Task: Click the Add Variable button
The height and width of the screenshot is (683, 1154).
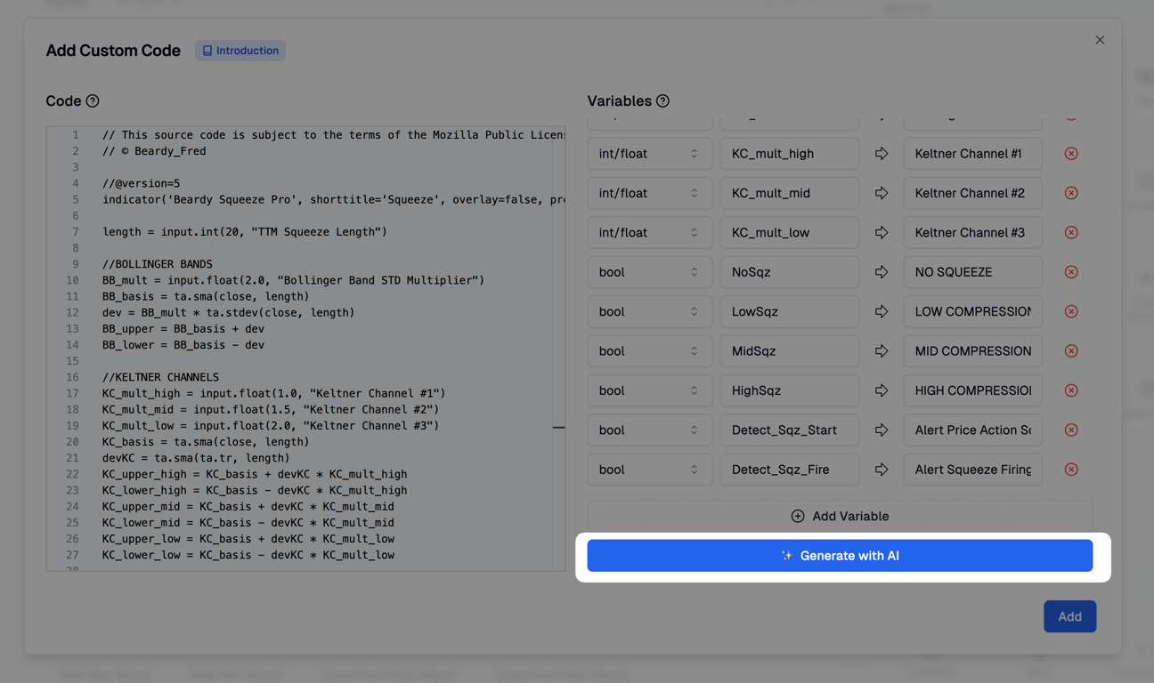Action: pos(840,516)
